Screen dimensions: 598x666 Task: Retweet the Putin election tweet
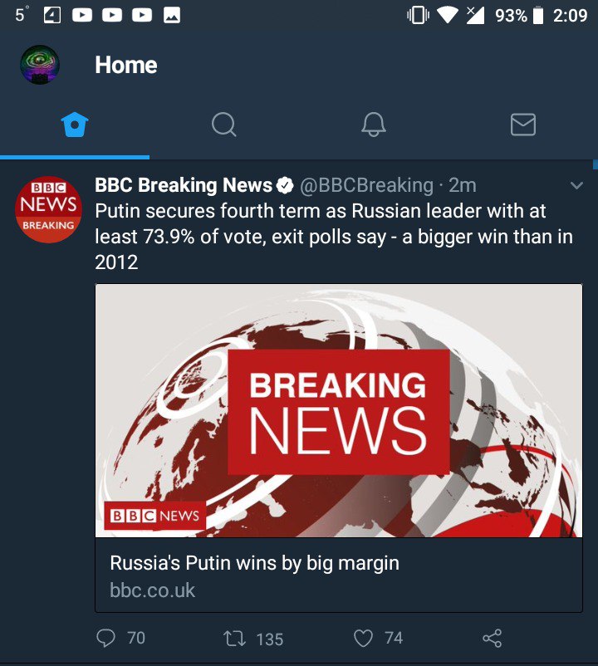click(x=236, y=639)
